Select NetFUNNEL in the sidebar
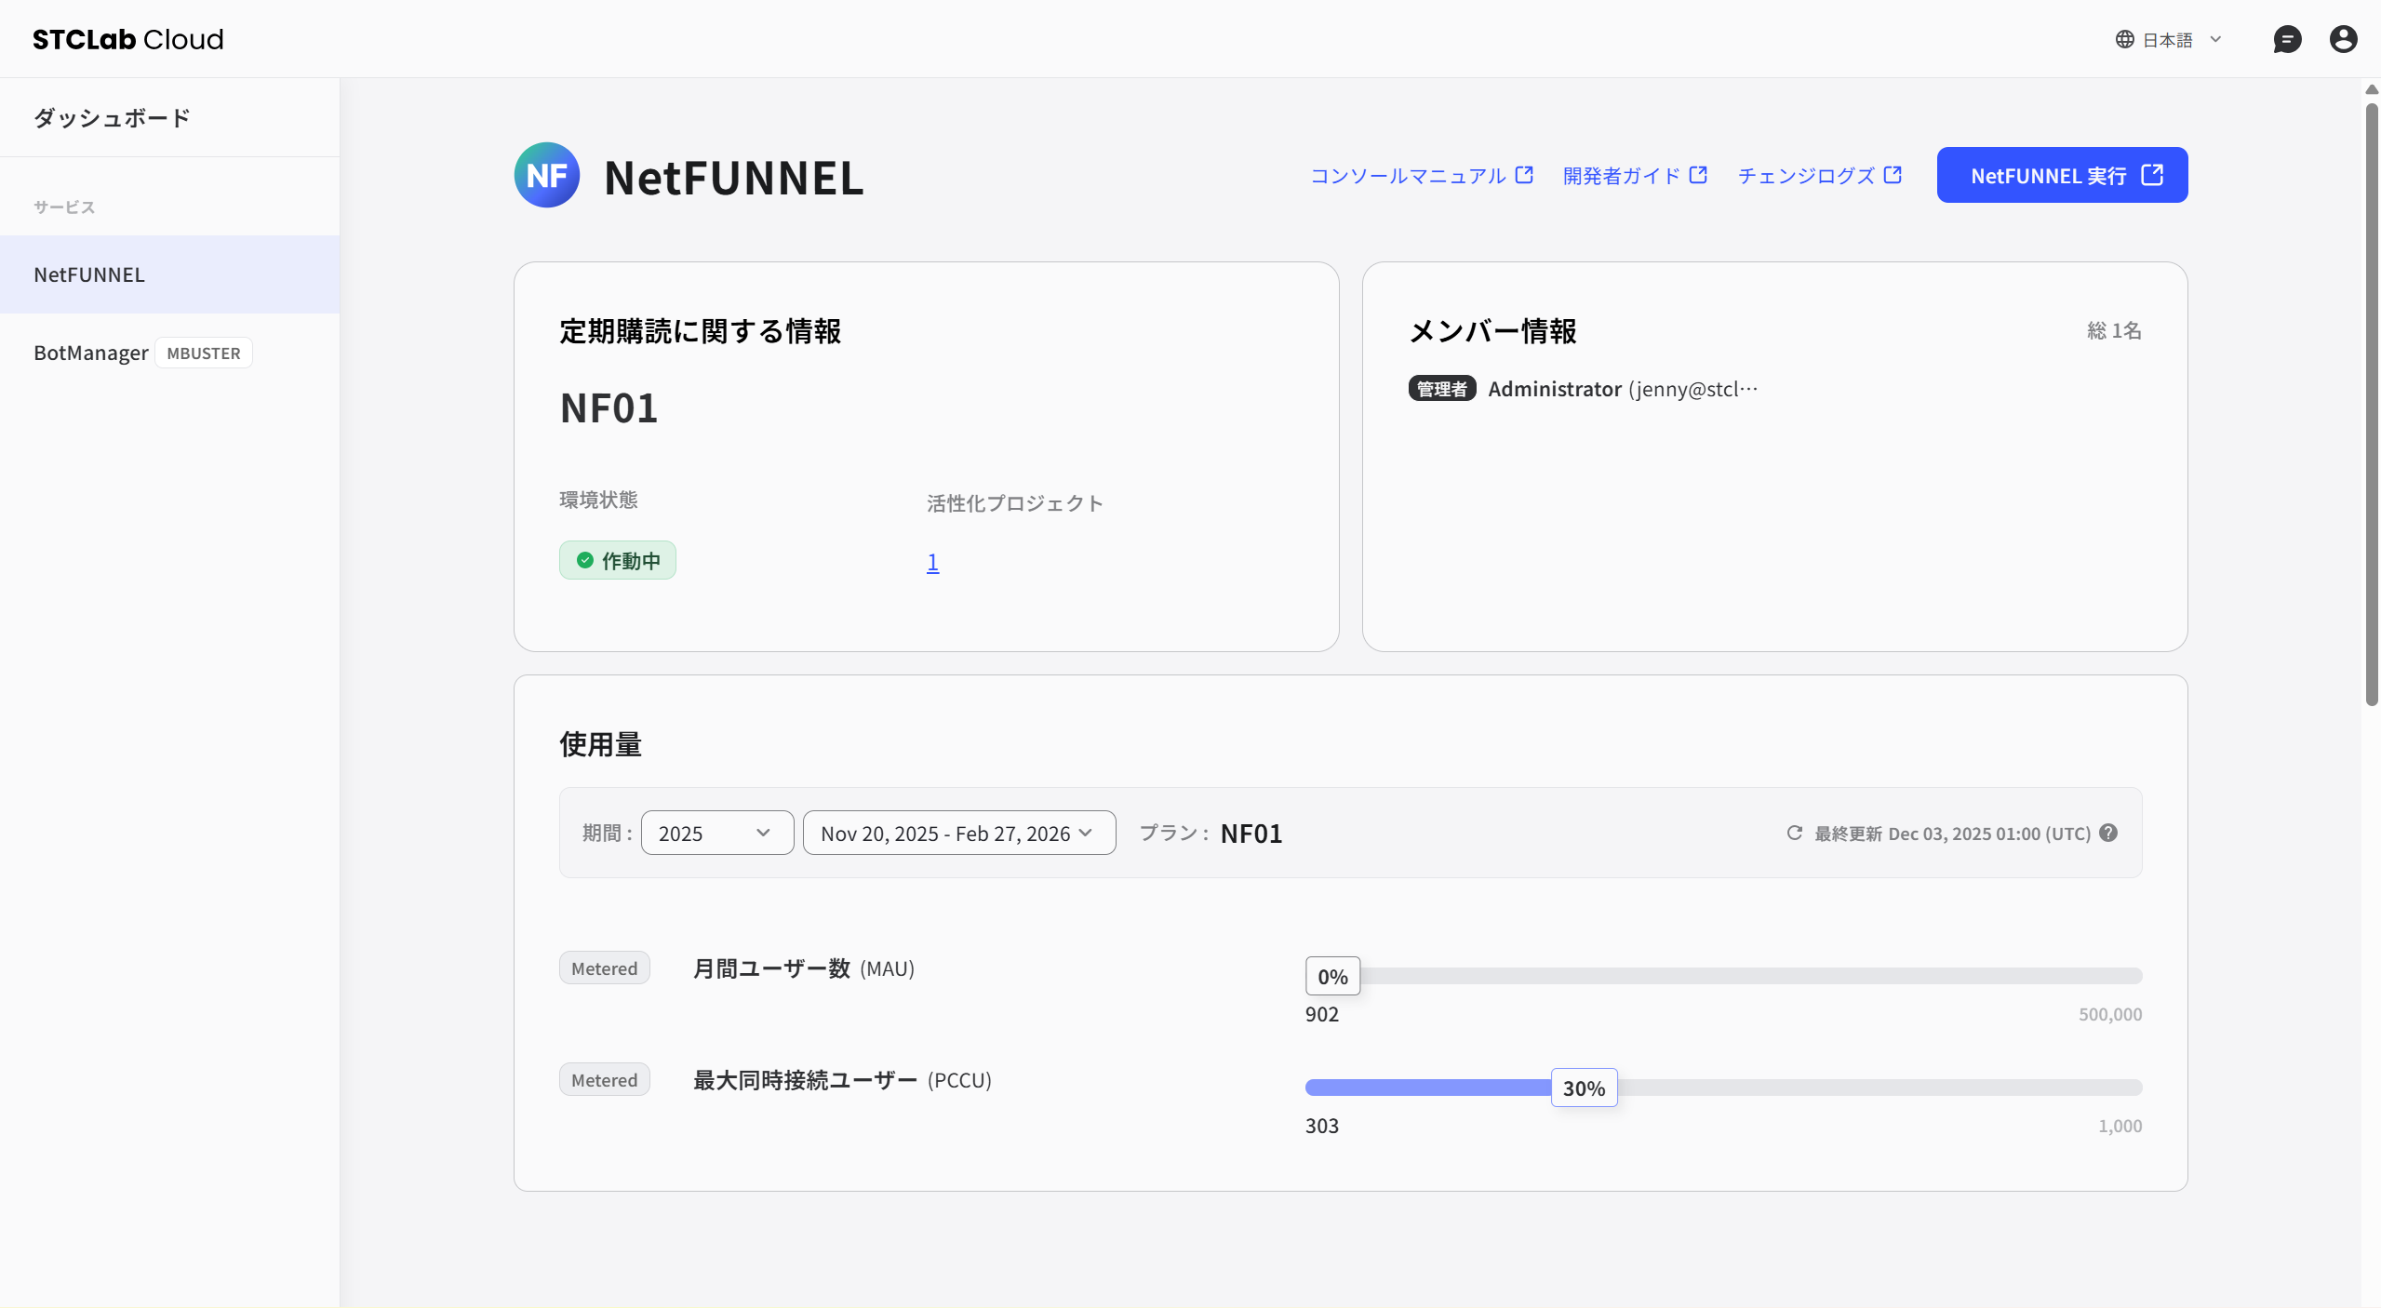The image size is (2381, 1308). pyautogui.click(x=89, y=274)
